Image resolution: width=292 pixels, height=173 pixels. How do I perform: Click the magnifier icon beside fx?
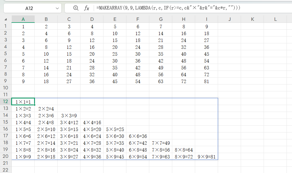[x=76, y=8]
